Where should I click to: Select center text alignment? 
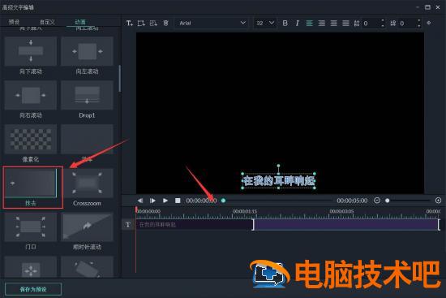click(321, 23)
